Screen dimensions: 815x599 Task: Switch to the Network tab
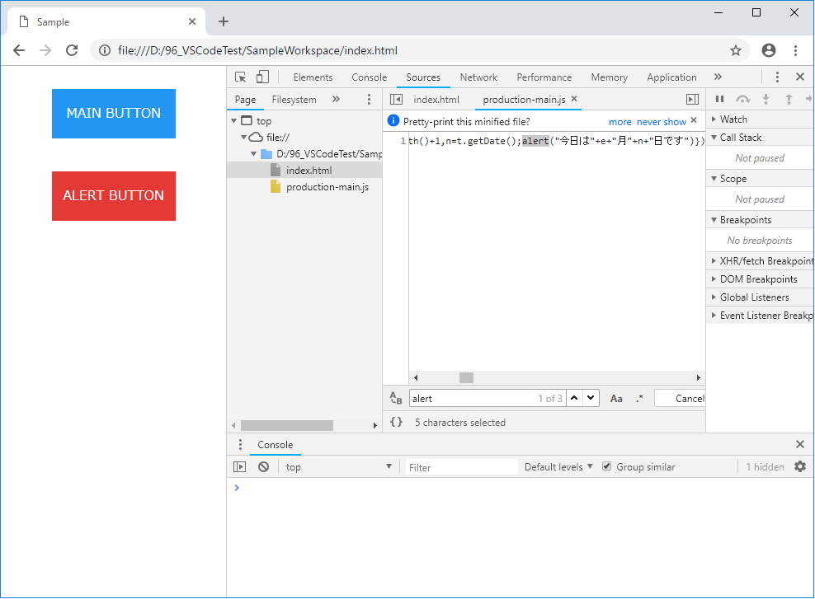click(478, 77)
